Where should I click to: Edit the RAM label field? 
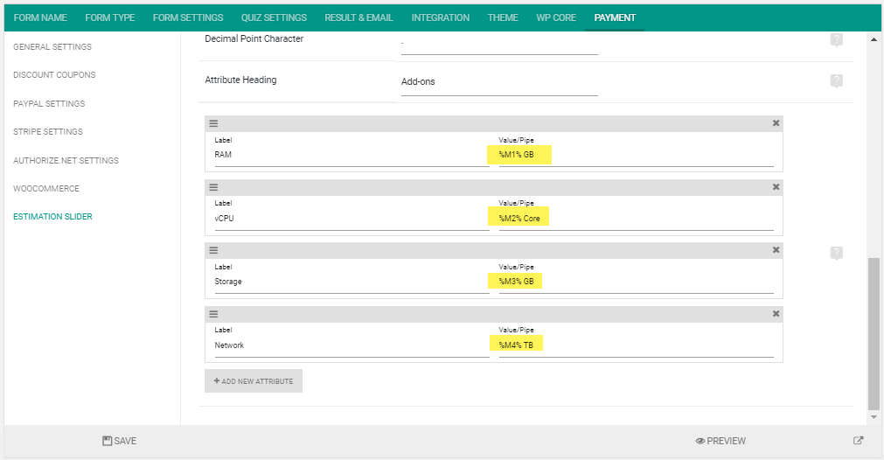coord(352,155)
